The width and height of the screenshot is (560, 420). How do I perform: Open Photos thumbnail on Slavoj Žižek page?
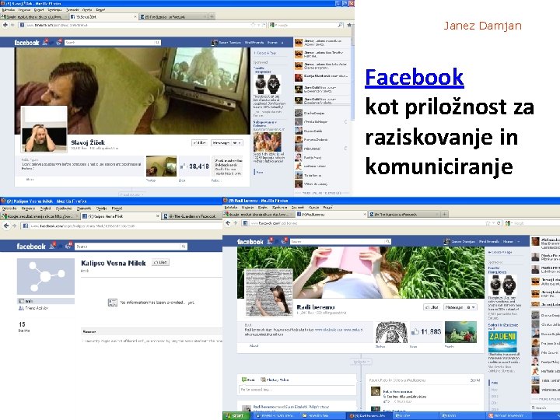coord(161,166)
